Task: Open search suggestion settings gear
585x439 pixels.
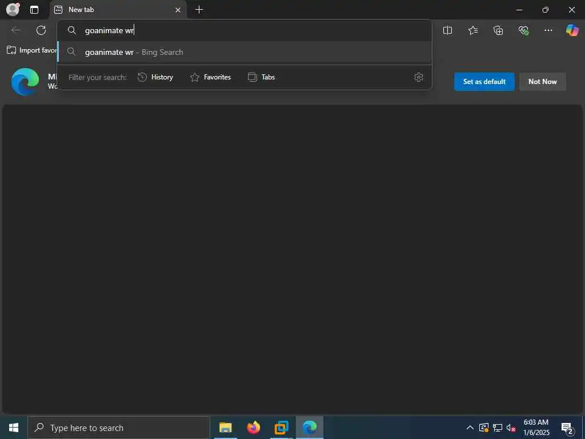Action: pos(418,77)
